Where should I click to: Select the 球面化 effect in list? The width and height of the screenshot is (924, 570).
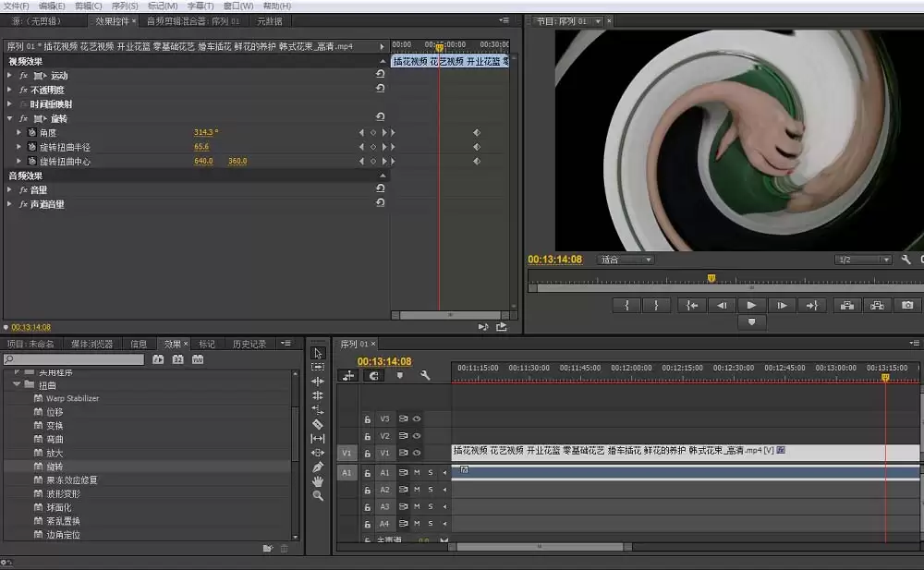point(58,507)
